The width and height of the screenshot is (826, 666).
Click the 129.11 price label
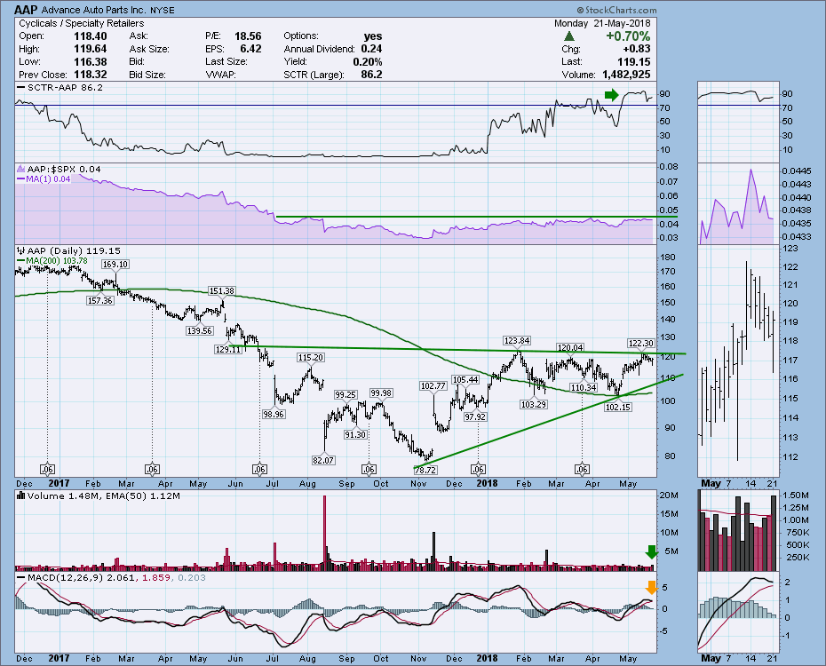[x=228, y=349]
